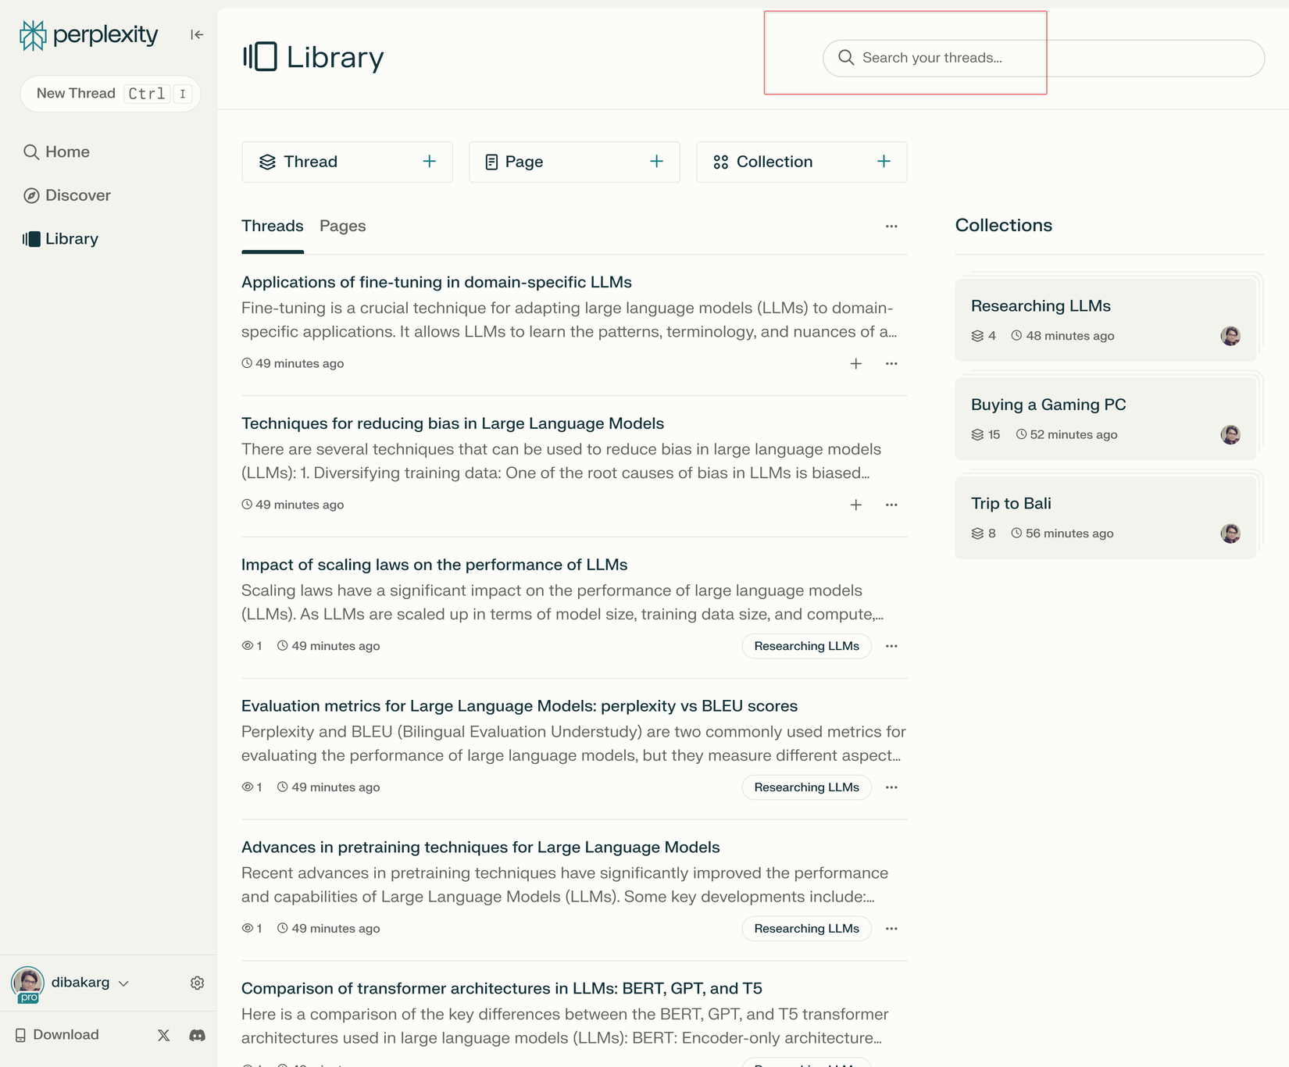
Task: Add fine-tuning thread to collection via plus icon
Action: click(x=856, y=364)
